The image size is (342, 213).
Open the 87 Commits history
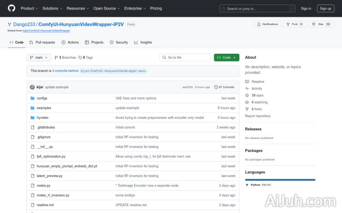225,87
